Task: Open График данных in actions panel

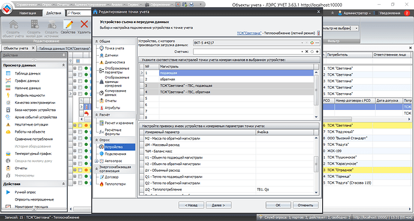Action: 27,81
